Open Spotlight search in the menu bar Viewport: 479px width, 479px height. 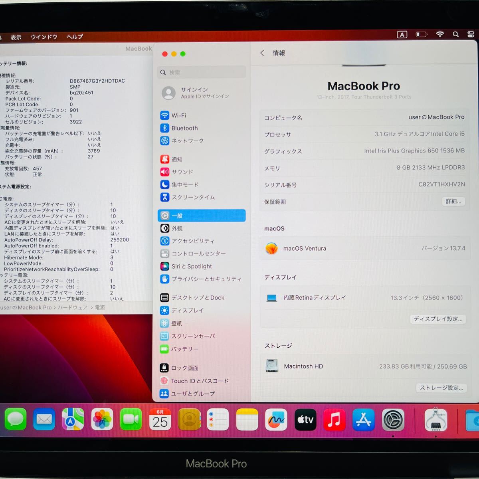455,35
